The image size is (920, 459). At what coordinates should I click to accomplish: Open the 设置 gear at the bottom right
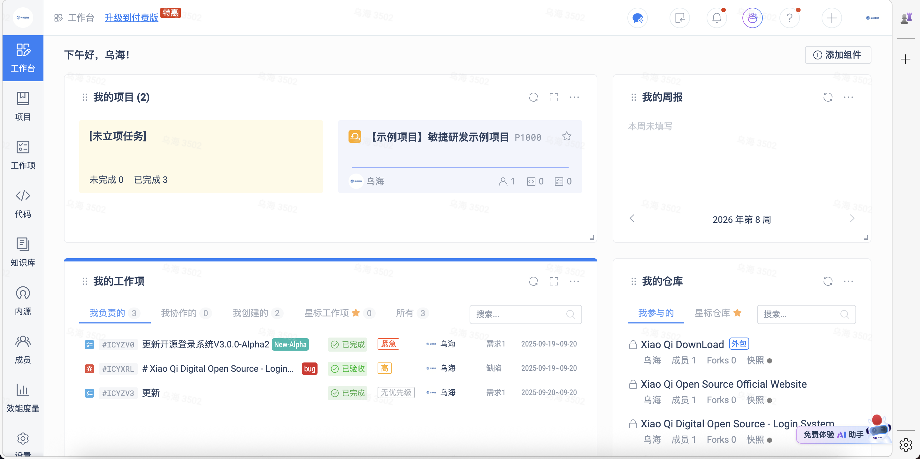[906, 444]
